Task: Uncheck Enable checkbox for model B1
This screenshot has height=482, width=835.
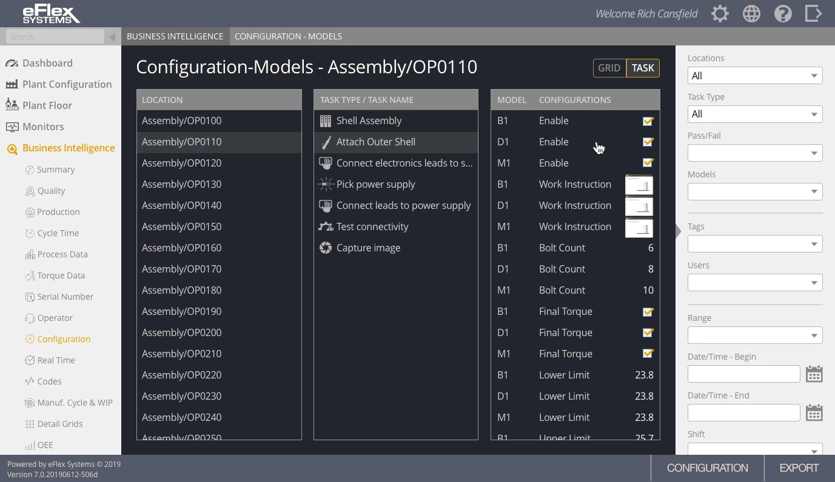Action: (648, 121)
